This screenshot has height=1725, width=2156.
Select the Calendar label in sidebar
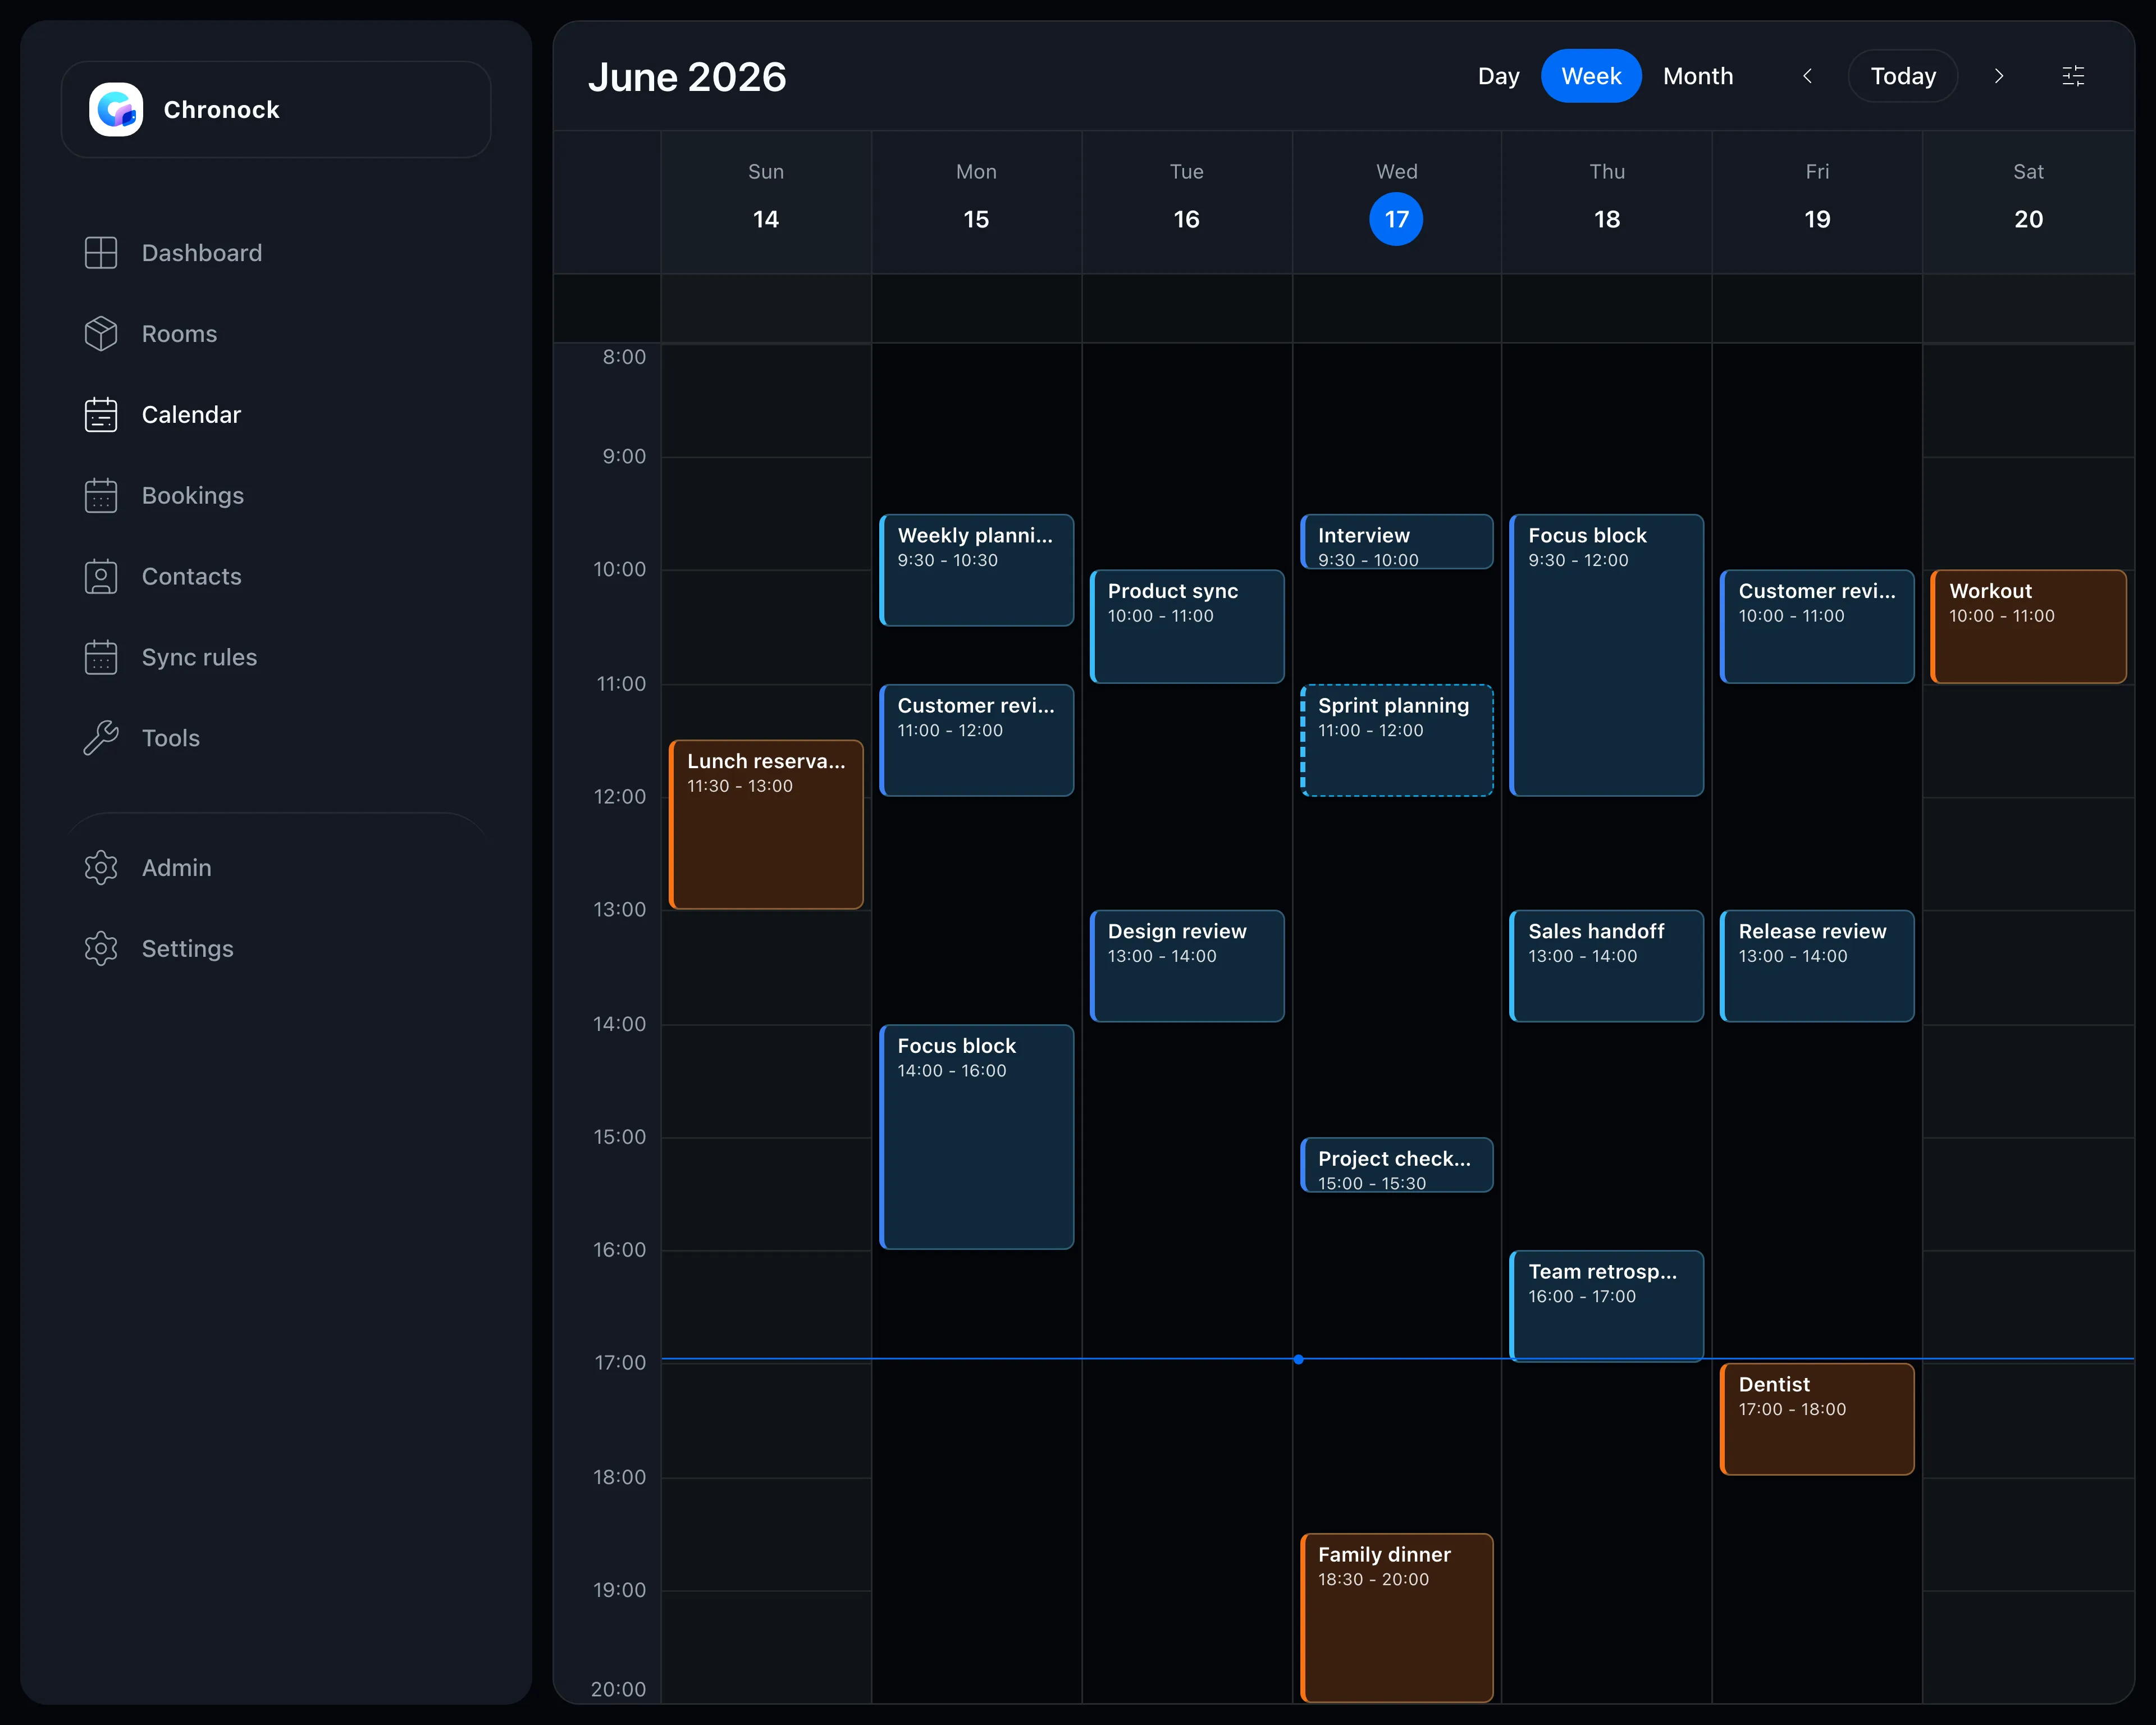point(191,415)
